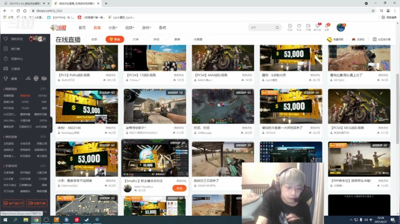
Task: Open the Smallcc stream thumbnail
Action: click(x=155, y=158)
